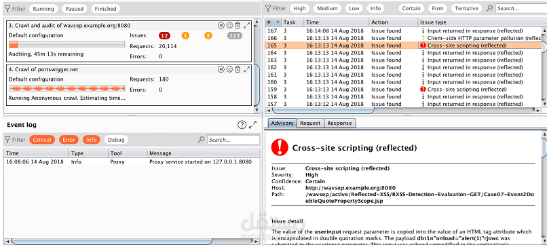
Task: Click the issue activity horizontal scrollbar
Action: [x=322, y=110]
